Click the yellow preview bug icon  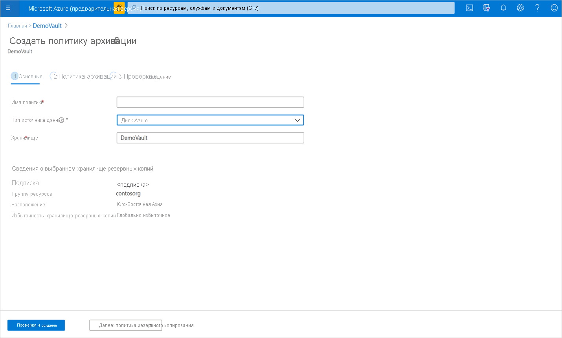pyautogui.click(x=119, y=8)
